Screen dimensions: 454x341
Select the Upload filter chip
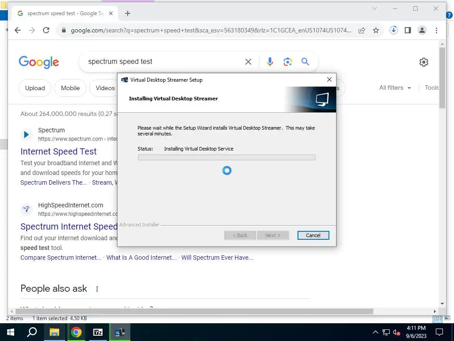click(x=35, y=88)
